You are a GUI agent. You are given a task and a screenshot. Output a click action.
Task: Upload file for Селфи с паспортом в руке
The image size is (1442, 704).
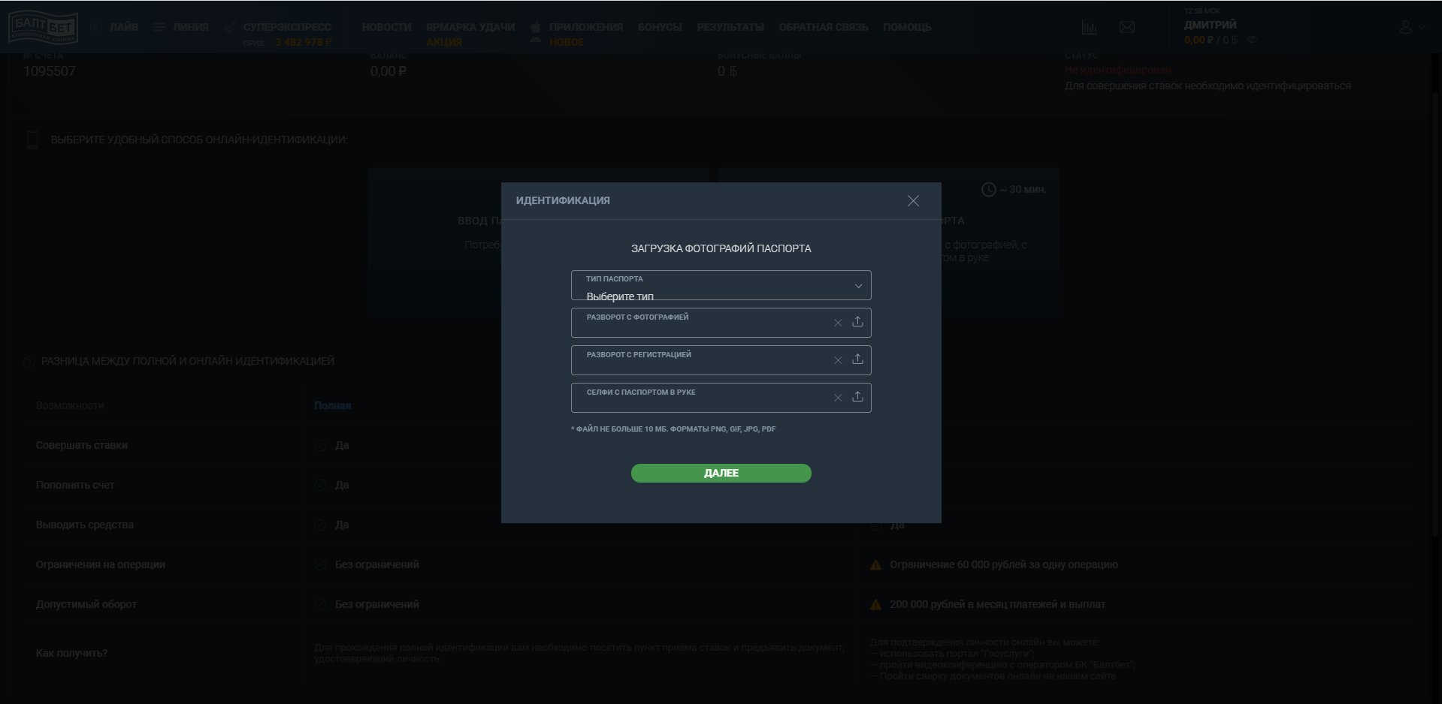pyautogui.click(x=857, y=397)
